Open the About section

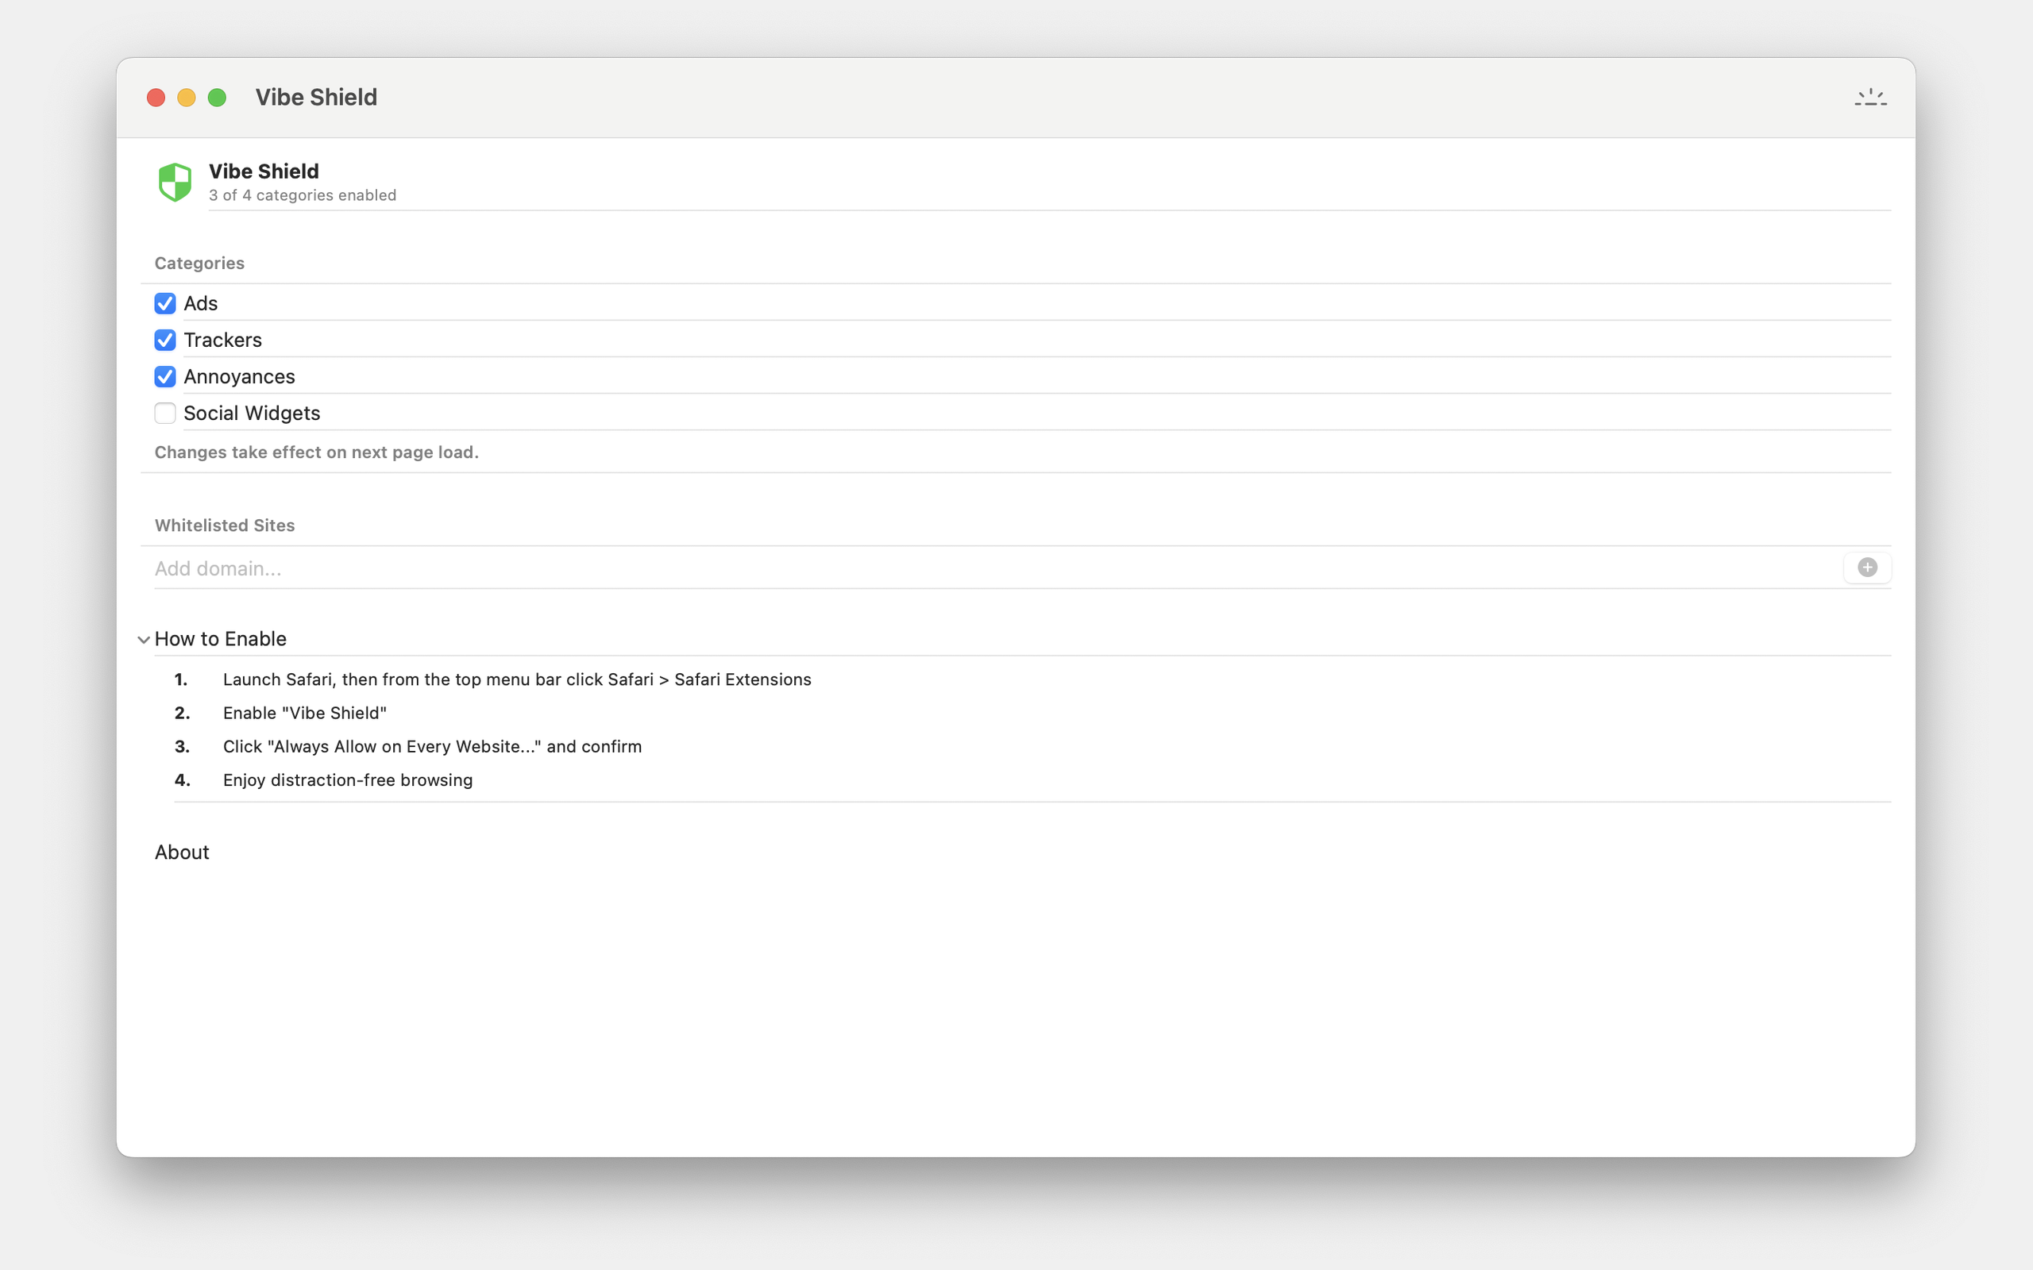[181, 852]
